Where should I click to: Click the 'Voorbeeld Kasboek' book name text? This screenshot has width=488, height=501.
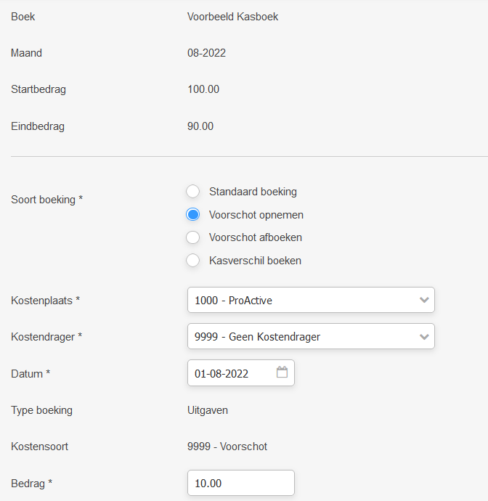tap(232, 17)
